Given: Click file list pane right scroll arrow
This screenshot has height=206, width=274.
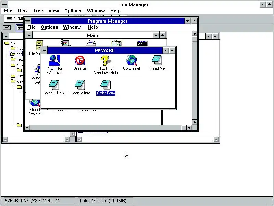Looking at the screenshot, I should tap(216, 140).
